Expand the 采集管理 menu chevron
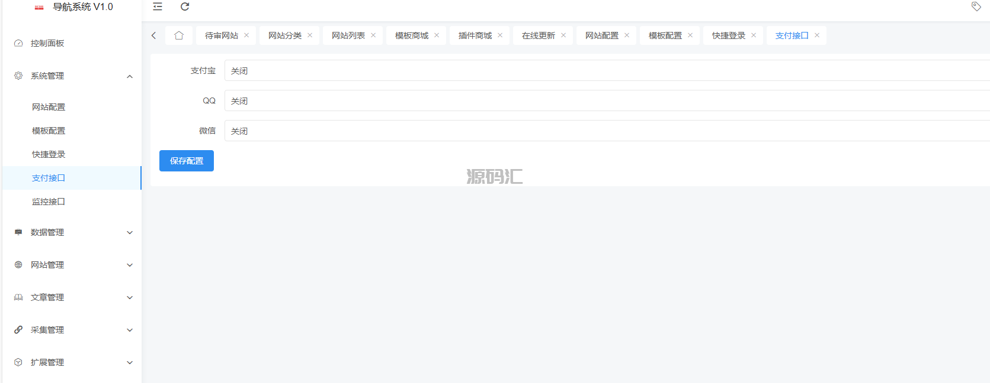This screenshot has width=990, height=383. [130, 330]
